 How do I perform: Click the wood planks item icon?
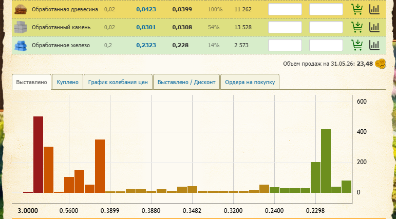[21, 9]
